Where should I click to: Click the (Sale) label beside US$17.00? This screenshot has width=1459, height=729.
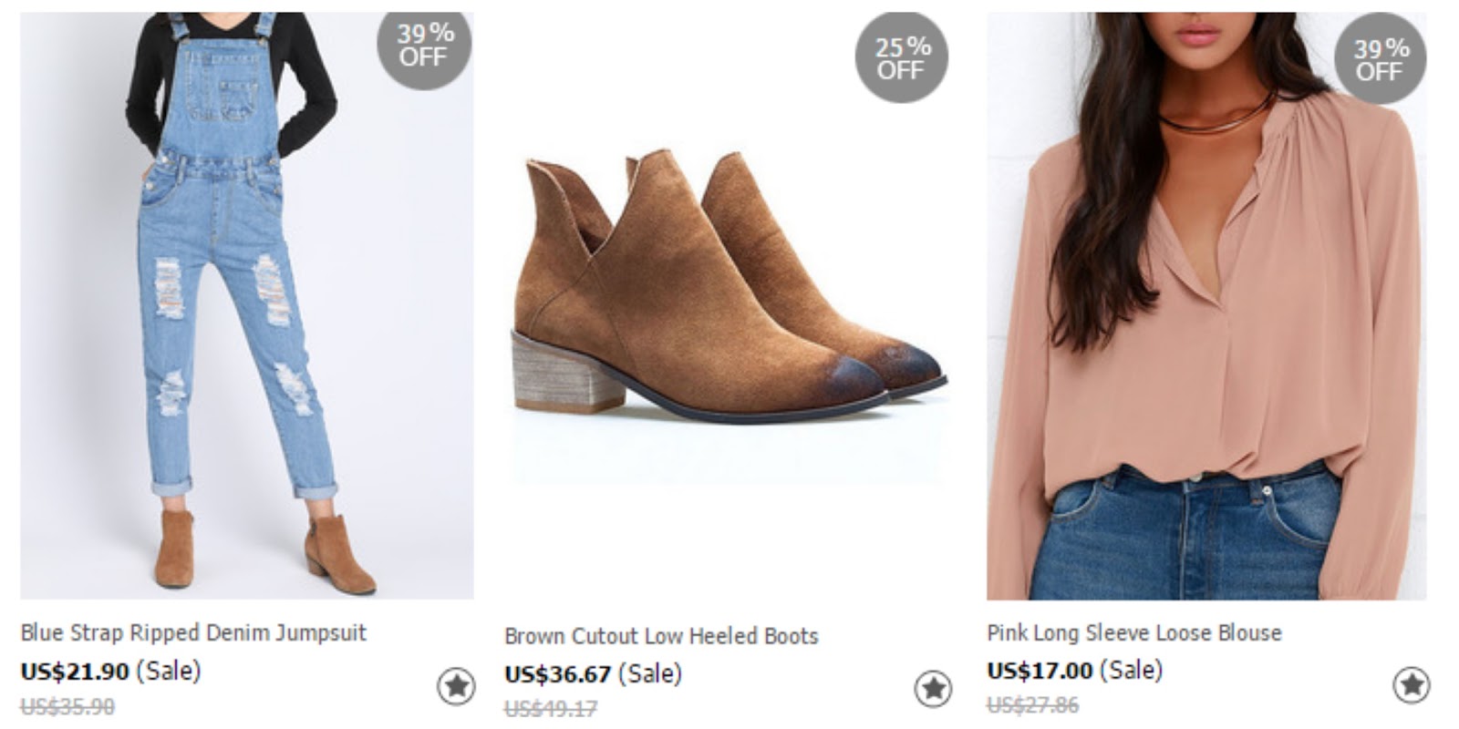(x=1131, y=671)
